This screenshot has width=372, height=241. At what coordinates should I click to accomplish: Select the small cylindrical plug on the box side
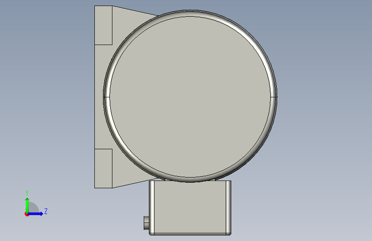click(x=146, y=223)
